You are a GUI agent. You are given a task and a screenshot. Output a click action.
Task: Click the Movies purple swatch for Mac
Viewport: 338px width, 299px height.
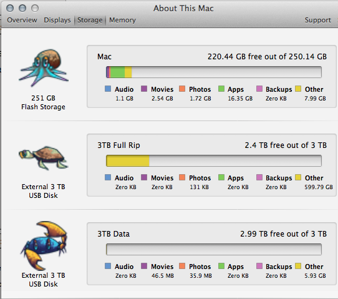pos(144,89)
